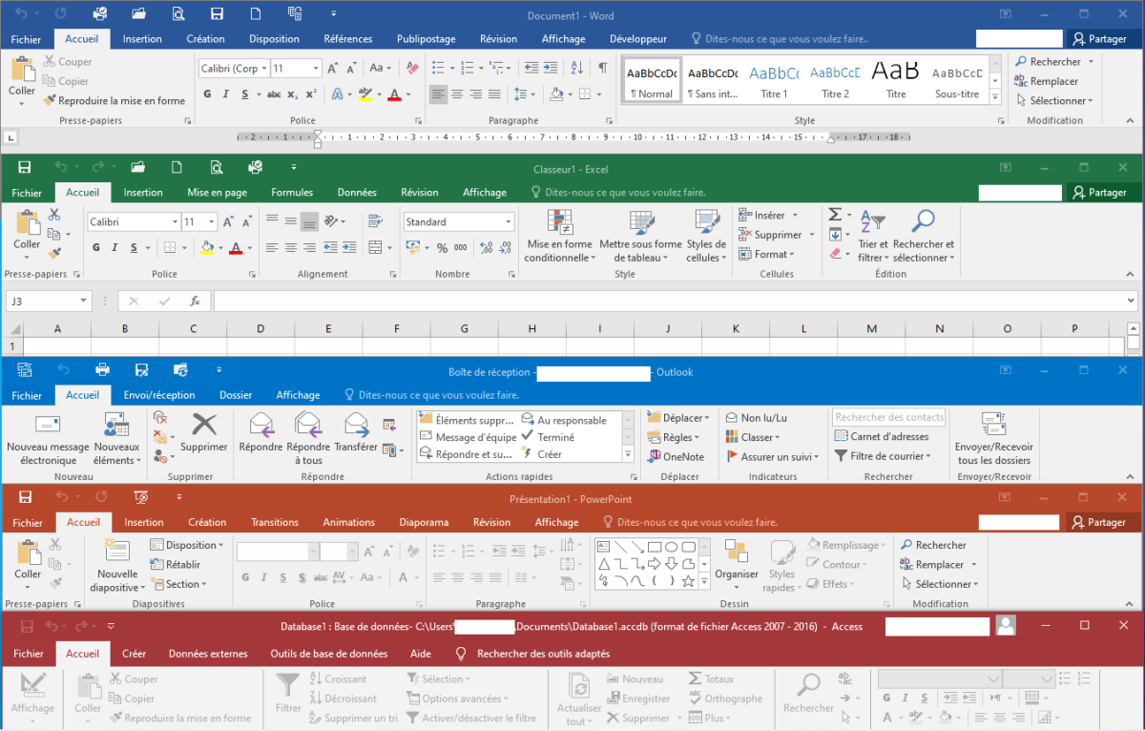Open the Données externes tab in Access
This screenshot has width=1145, height=731.
(x=208, y=654)
